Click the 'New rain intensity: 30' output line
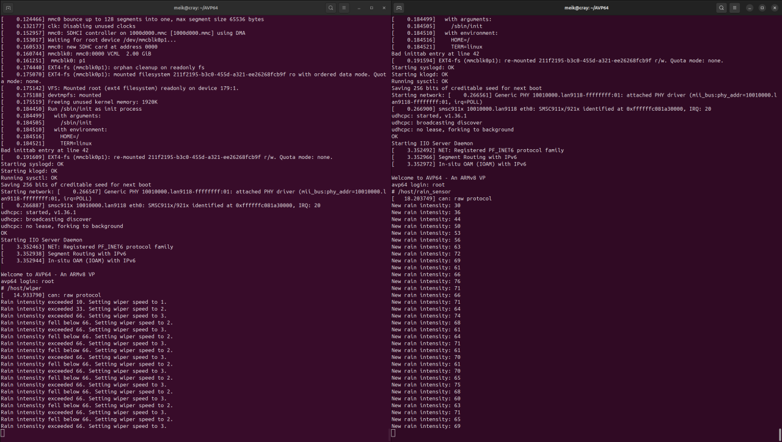 click(x=426, y=205)
